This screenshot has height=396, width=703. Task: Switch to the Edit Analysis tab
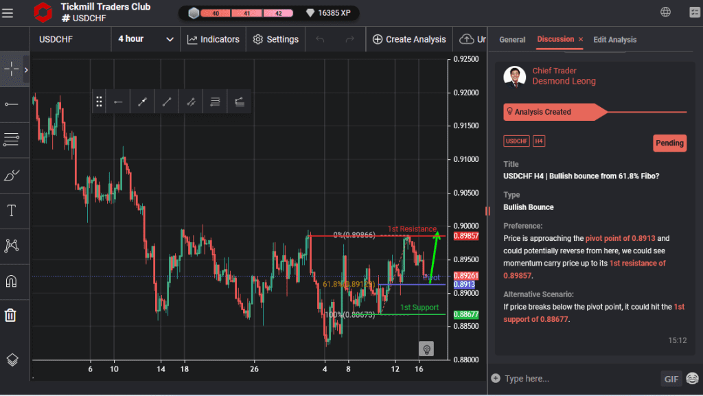(614, 40)
